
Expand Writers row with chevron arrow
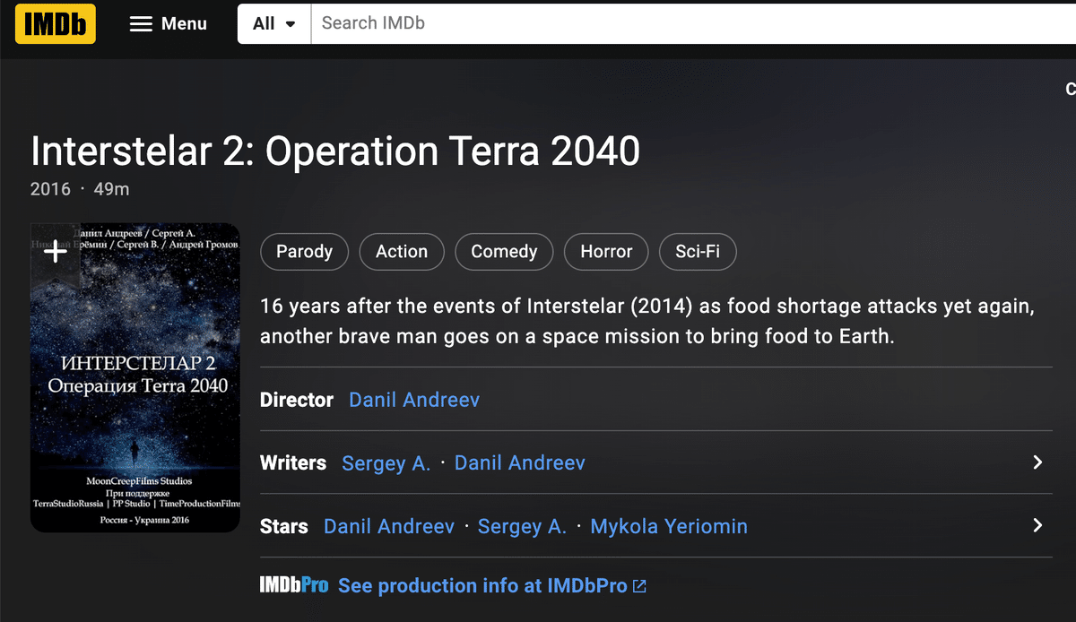[x=1037, y=462]
